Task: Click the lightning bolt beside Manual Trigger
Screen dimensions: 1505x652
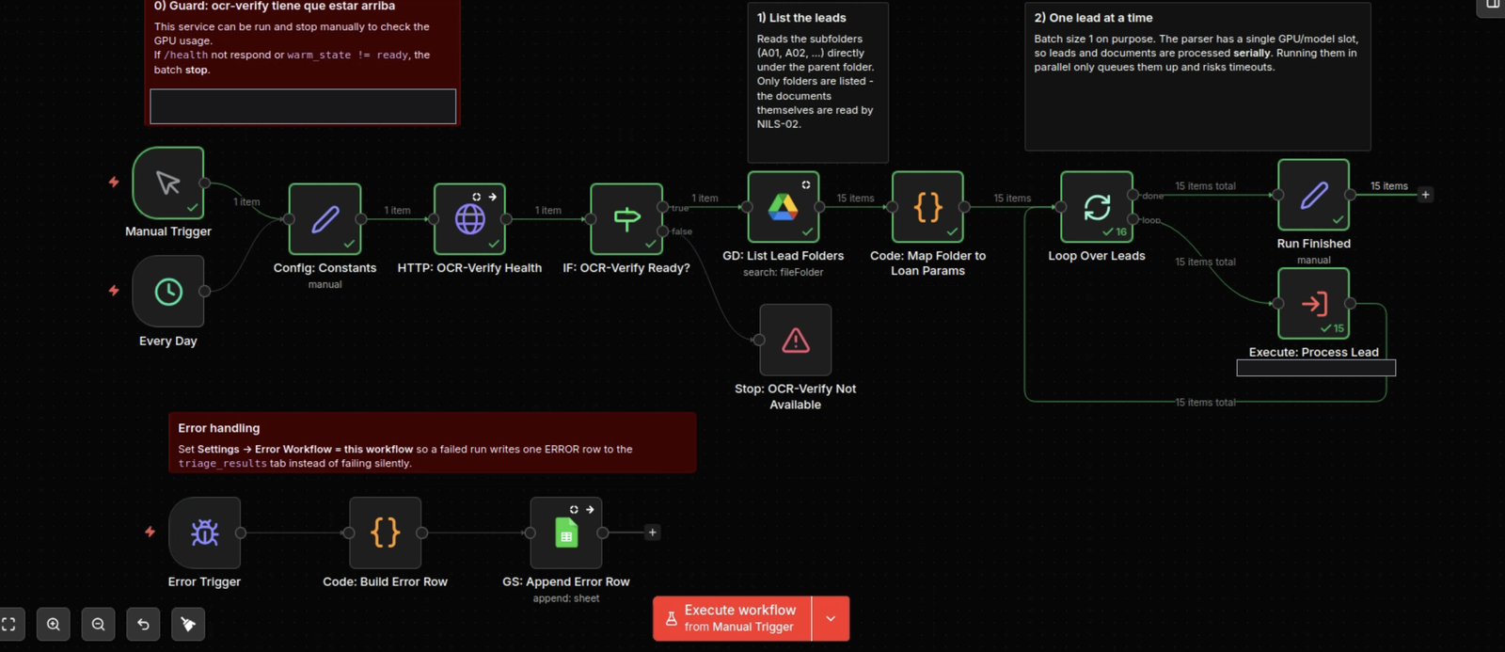Action: pyautogui.click(x=114, y=182)
